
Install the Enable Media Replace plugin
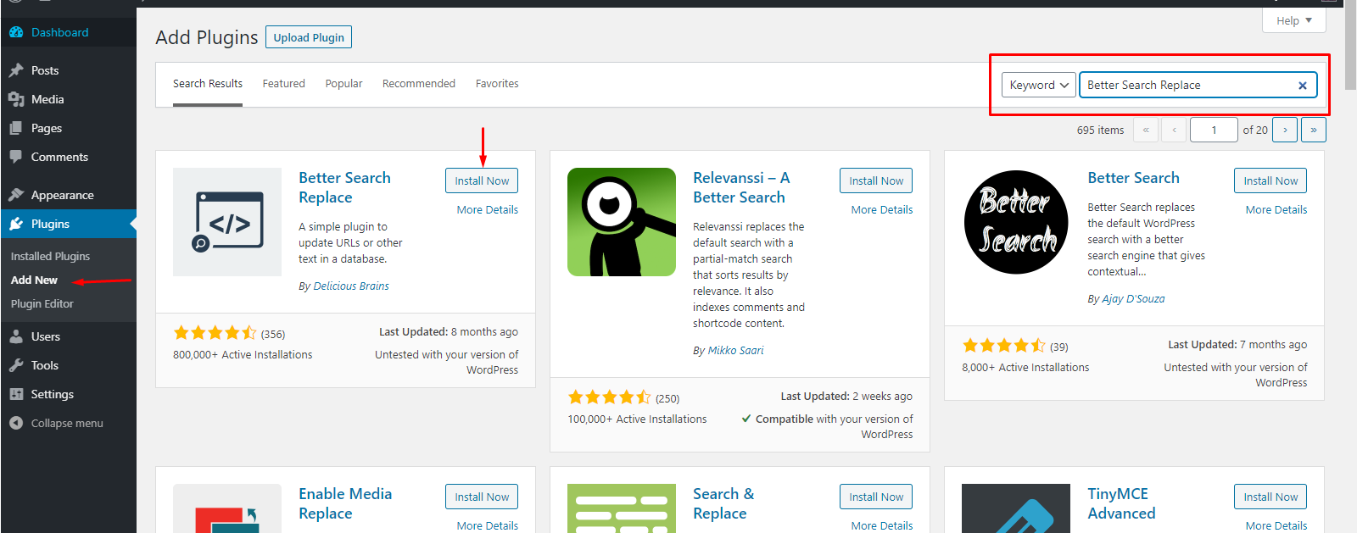[x=482, y=497]
